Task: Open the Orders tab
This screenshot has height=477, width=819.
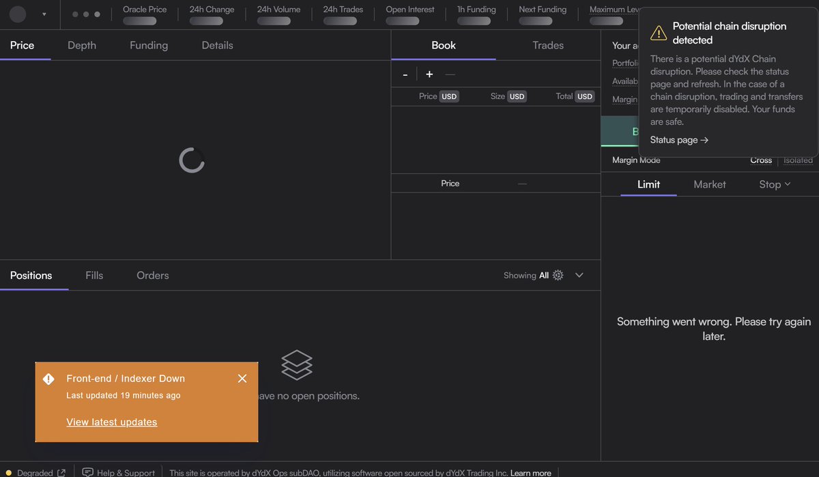Action: click(152, 275)
